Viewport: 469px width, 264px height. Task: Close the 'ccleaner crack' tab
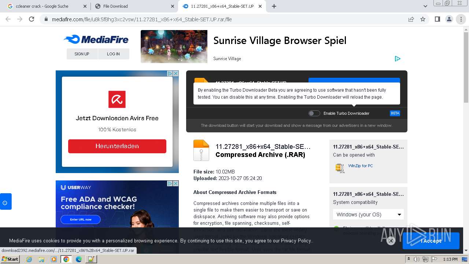click(85, 6)
